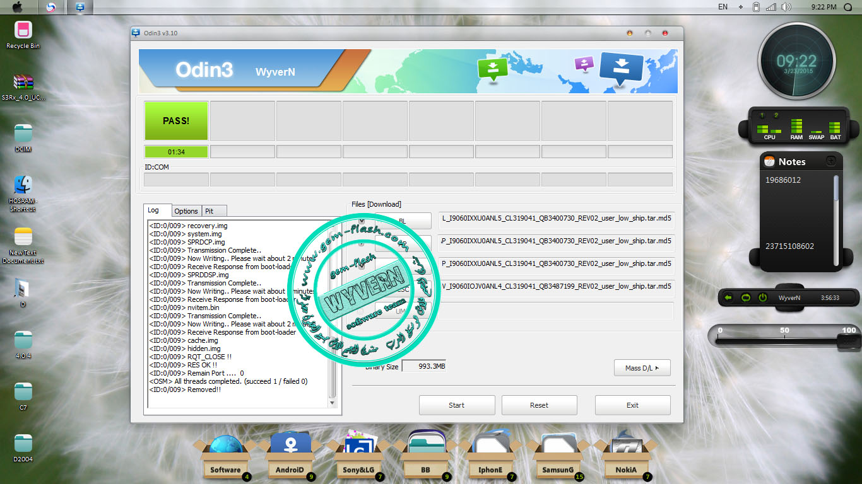
Task: Click the Exit button in Odin3
Action: coord(632,405)
